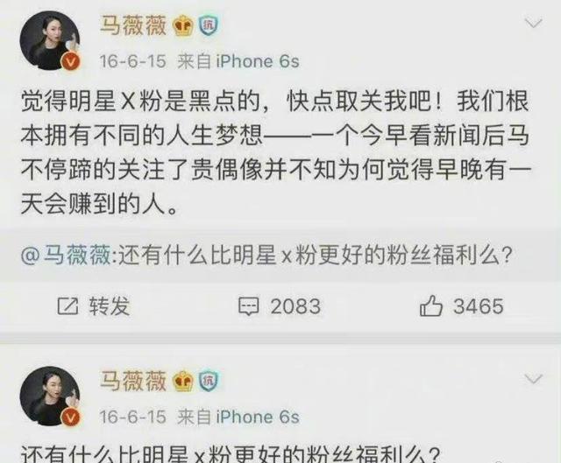Expand the first post's chevron menu
Image resolution: width=561 pixels, height=463 pixels.
pyautogui.click(x=534, y=24)
